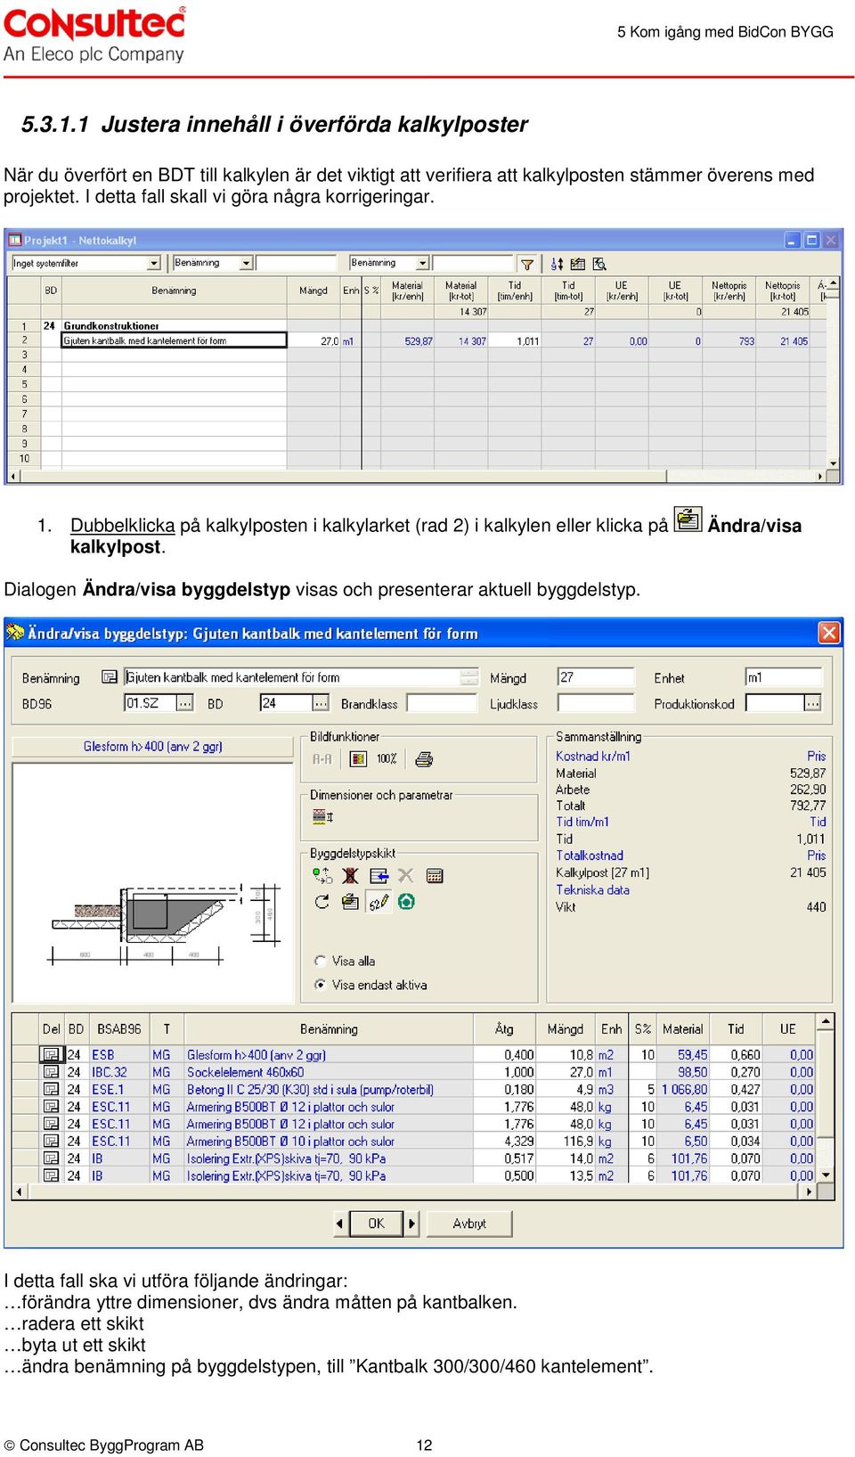The image size is (855, 1457).
Task: Select the Gjuten kantbalk med kantelement cell
Action: [x=174, y=340]
